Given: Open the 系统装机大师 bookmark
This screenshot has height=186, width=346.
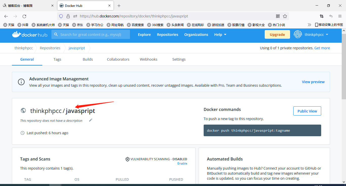Looking at the screenshot, I should (43, 25).
